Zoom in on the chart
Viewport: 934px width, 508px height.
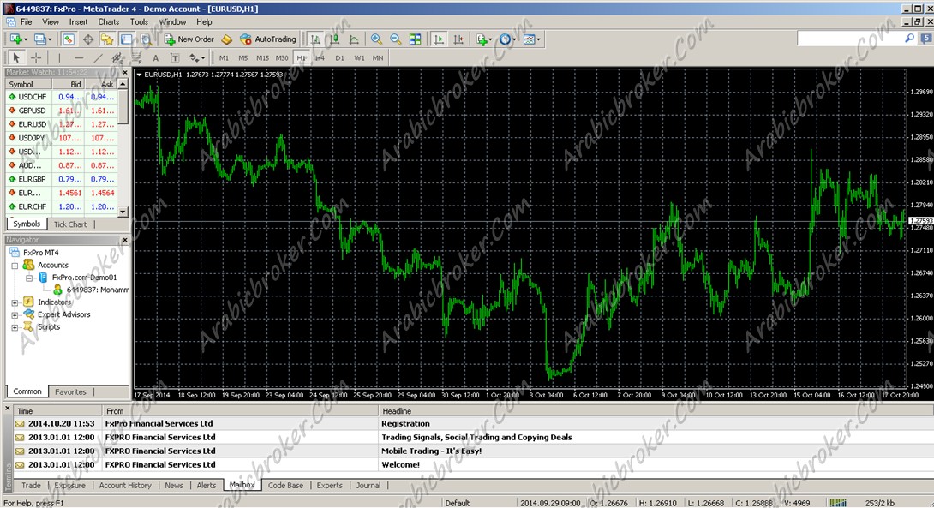pos(376,39)
